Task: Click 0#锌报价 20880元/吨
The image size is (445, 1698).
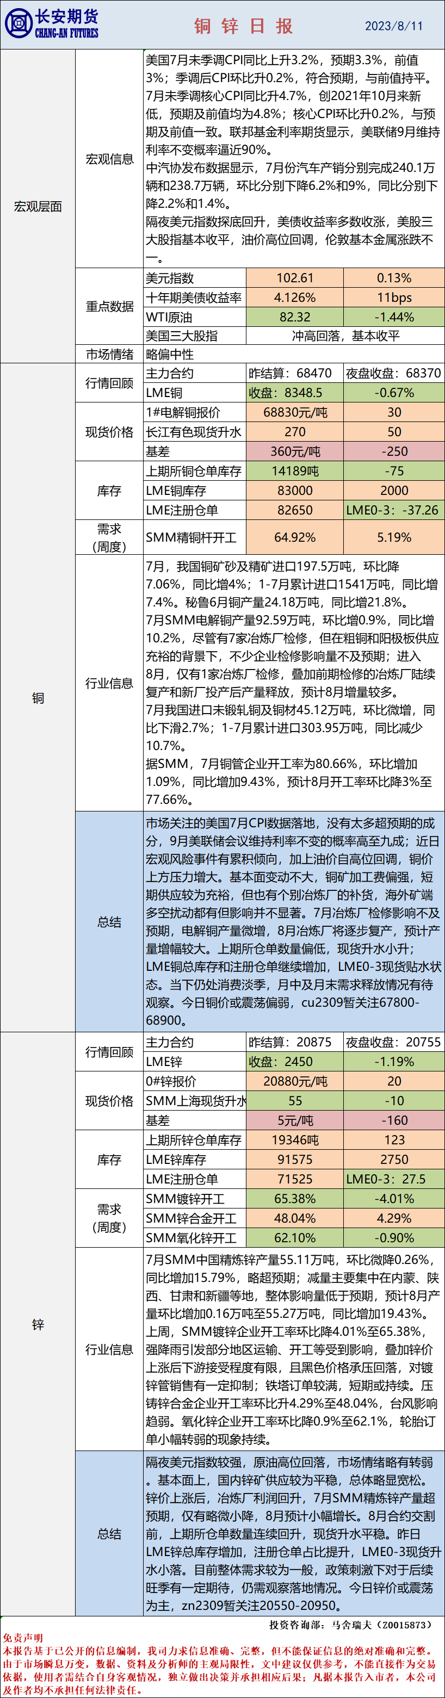Action: [295, 1081]
